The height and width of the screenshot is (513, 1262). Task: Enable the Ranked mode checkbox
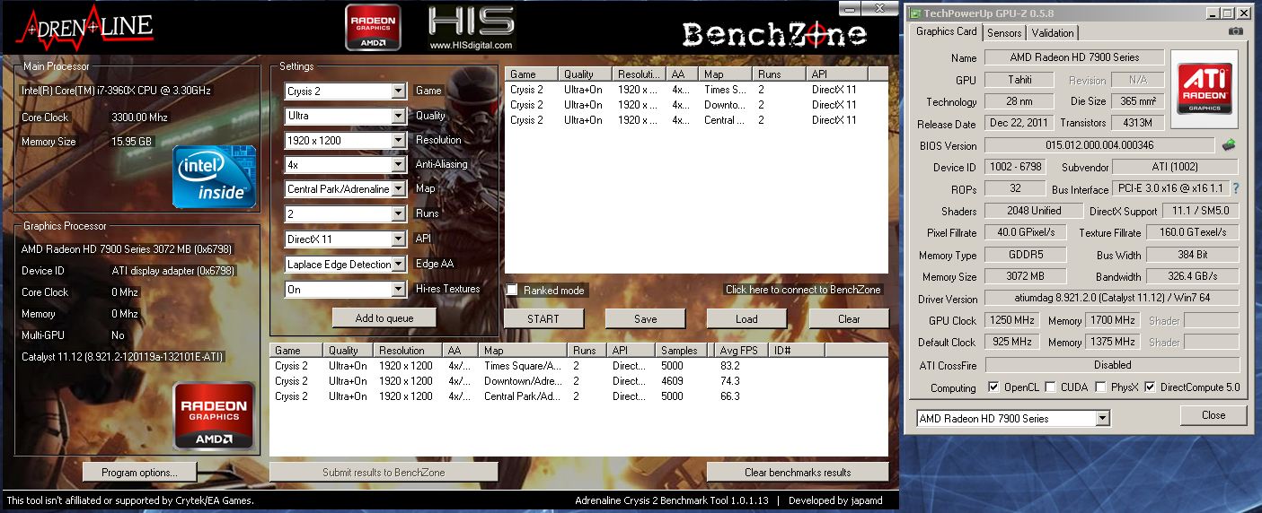point(512,290)
